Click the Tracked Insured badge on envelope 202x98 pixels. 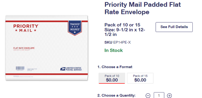(75, 28)
